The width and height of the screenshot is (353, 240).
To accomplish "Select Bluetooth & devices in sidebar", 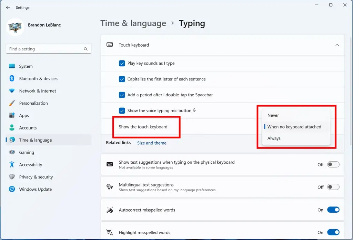I will [37, 78].
